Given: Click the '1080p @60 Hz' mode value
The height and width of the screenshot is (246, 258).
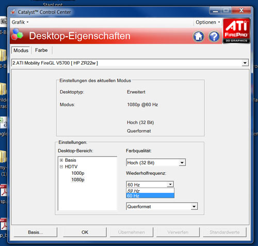Looking at the screenshot, I should click(142, 104).
